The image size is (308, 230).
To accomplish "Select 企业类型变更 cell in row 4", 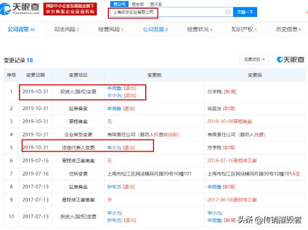I will tap(78, 134).
